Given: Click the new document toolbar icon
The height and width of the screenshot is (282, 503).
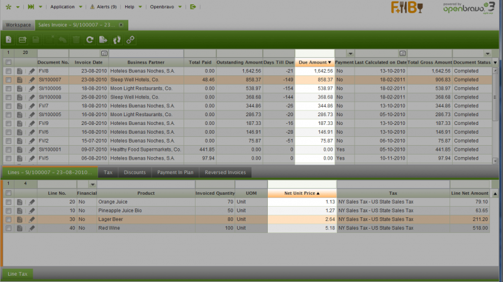Looking at the screenshot, I should pos(9,40).
